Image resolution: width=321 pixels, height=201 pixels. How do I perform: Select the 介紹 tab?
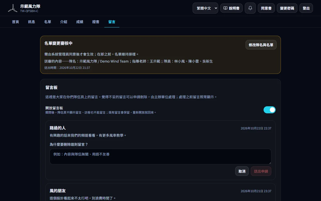pyautogui.click(x=64, y=22)
